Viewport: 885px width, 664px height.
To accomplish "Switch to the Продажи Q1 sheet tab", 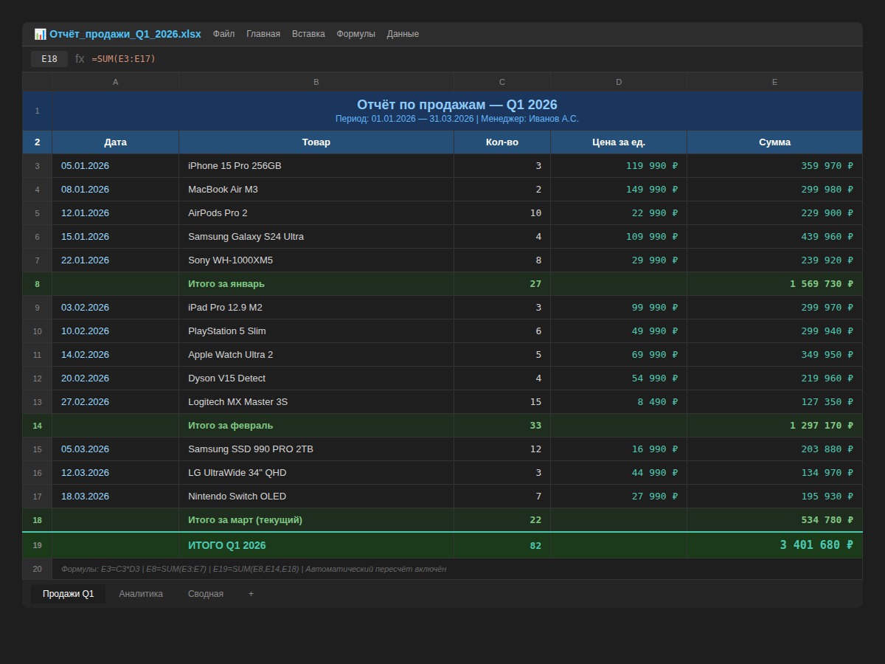I will [68, 594].
